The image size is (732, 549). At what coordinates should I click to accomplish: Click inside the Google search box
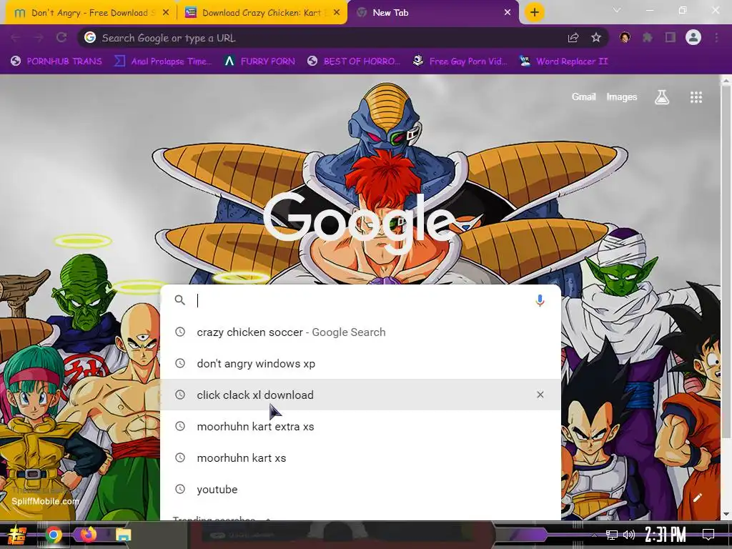(360, 300)
